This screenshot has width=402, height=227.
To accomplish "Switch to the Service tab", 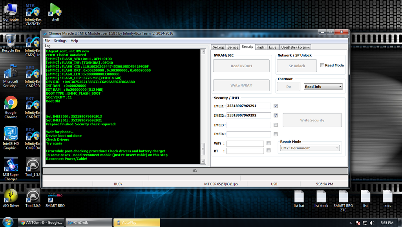I will [233, 47].
